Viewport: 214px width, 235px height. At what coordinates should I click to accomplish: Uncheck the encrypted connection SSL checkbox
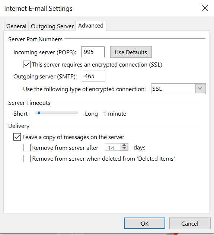(x=27, y=64)
